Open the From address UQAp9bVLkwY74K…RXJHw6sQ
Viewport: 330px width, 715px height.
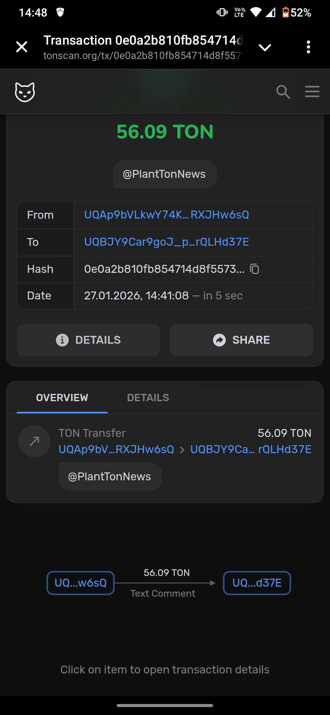(167, 215)
